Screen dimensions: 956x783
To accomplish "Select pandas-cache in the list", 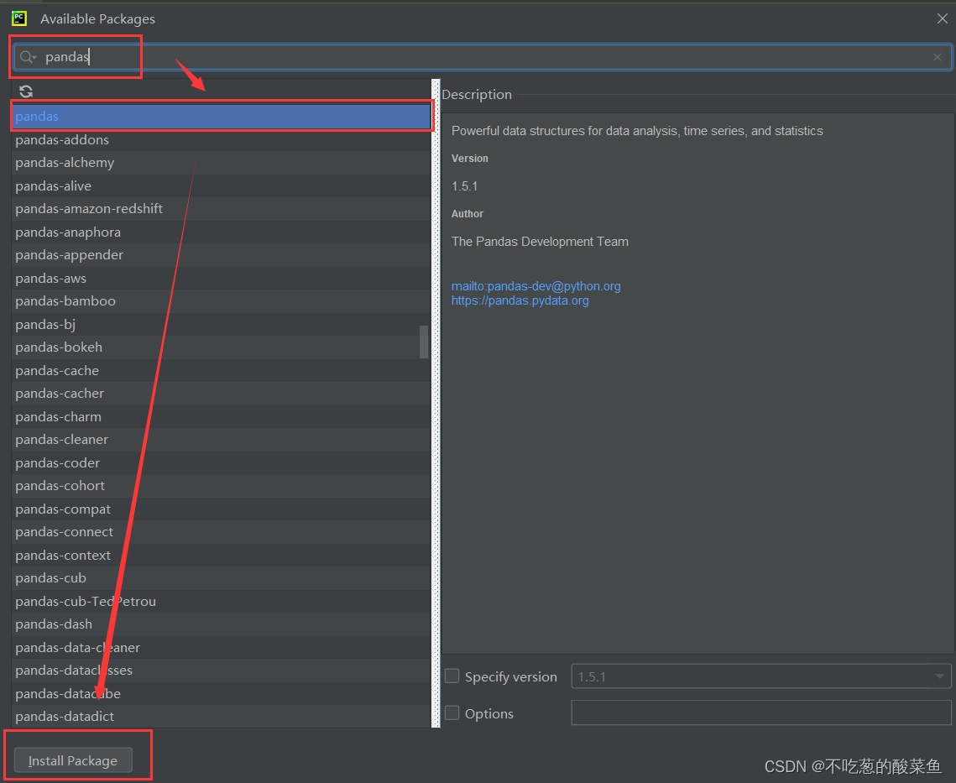I will pos(221,371).
